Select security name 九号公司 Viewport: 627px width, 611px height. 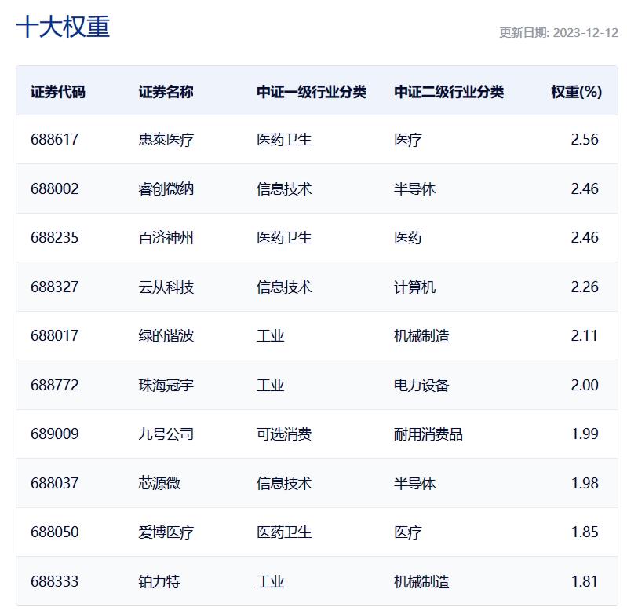click(166, 434)
